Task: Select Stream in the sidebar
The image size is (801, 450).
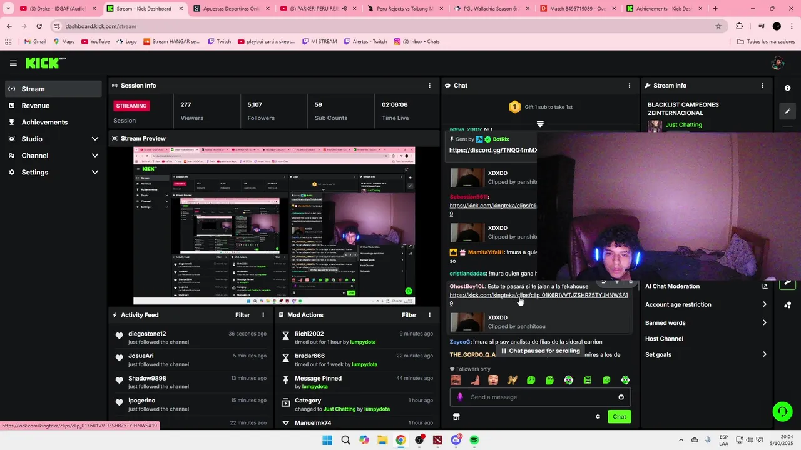Action: pos(54,89)
